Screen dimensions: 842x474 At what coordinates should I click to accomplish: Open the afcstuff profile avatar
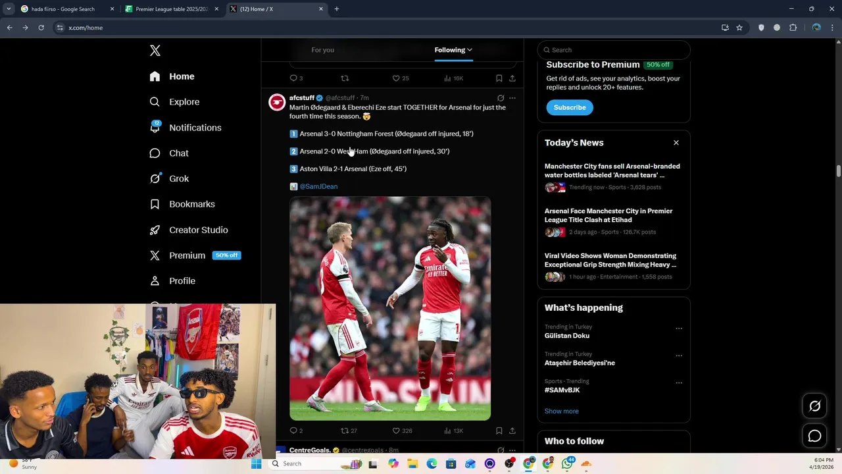point(277,103)
